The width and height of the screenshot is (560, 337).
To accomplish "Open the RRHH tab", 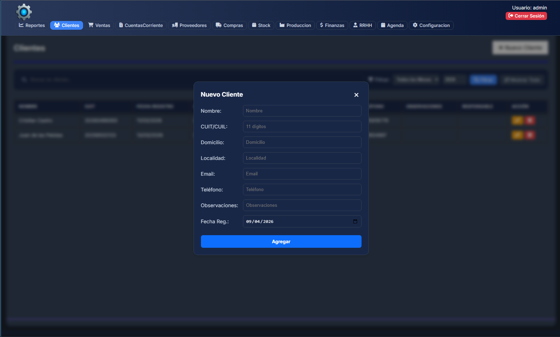I will coord(363,25).
